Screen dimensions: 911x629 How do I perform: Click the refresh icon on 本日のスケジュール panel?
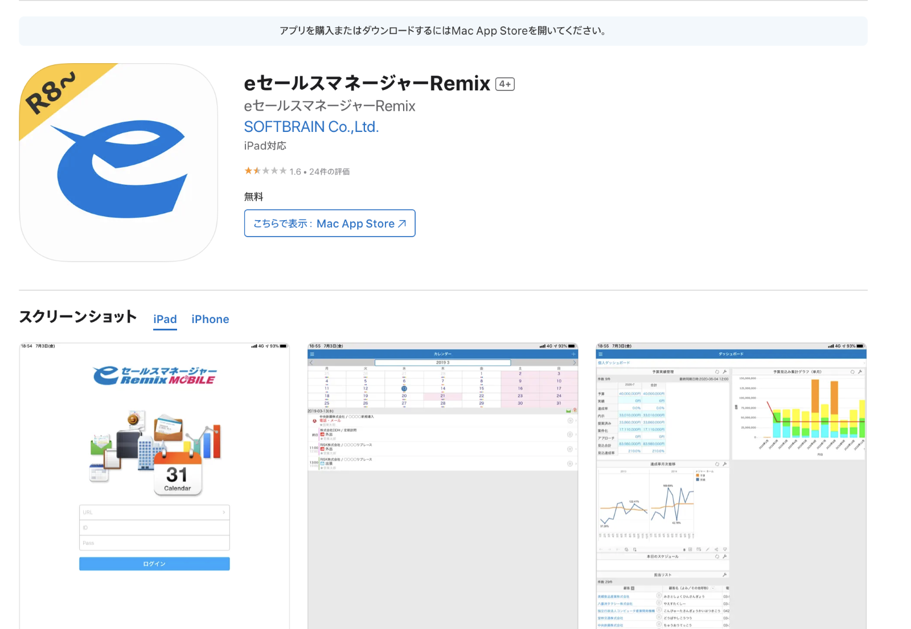pyautogui.click(x=717, y=556)
